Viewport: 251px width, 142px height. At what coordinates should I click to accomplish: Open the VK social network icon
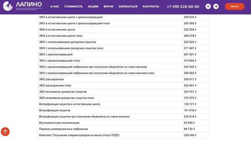pos(208,6)
